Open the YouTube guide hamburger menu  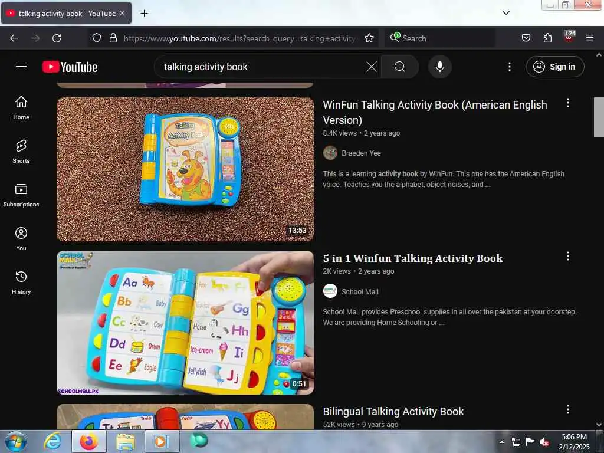tap(21, 67)
